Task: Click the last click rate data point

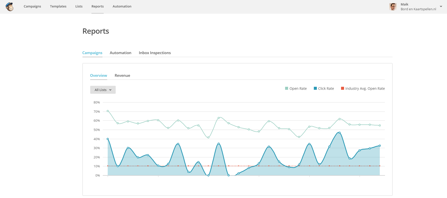Action: tap(380, 146)
